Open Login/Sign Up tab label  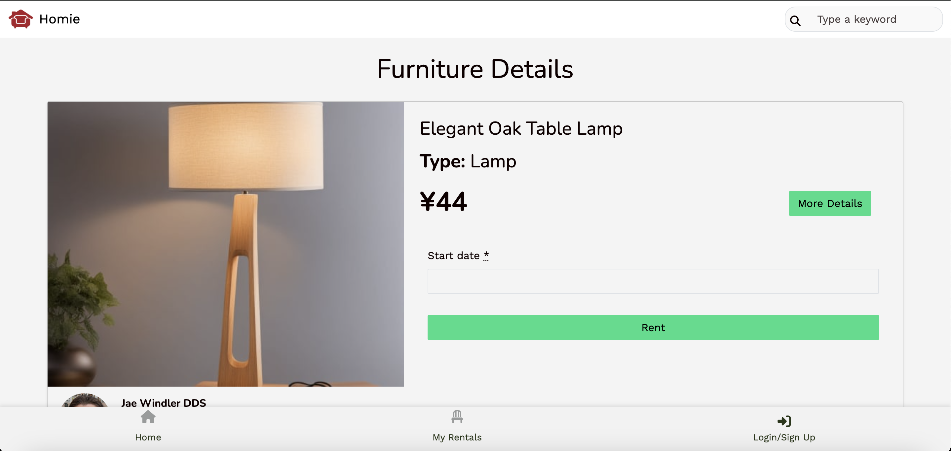tap(784, 437)
